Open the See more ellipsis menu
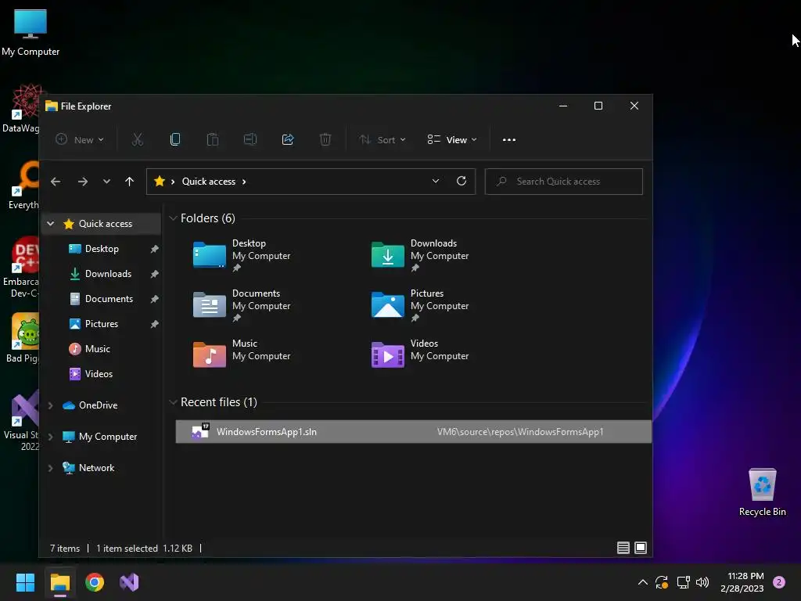The height and width of the screenshot is (601, 801). (508, 140)
